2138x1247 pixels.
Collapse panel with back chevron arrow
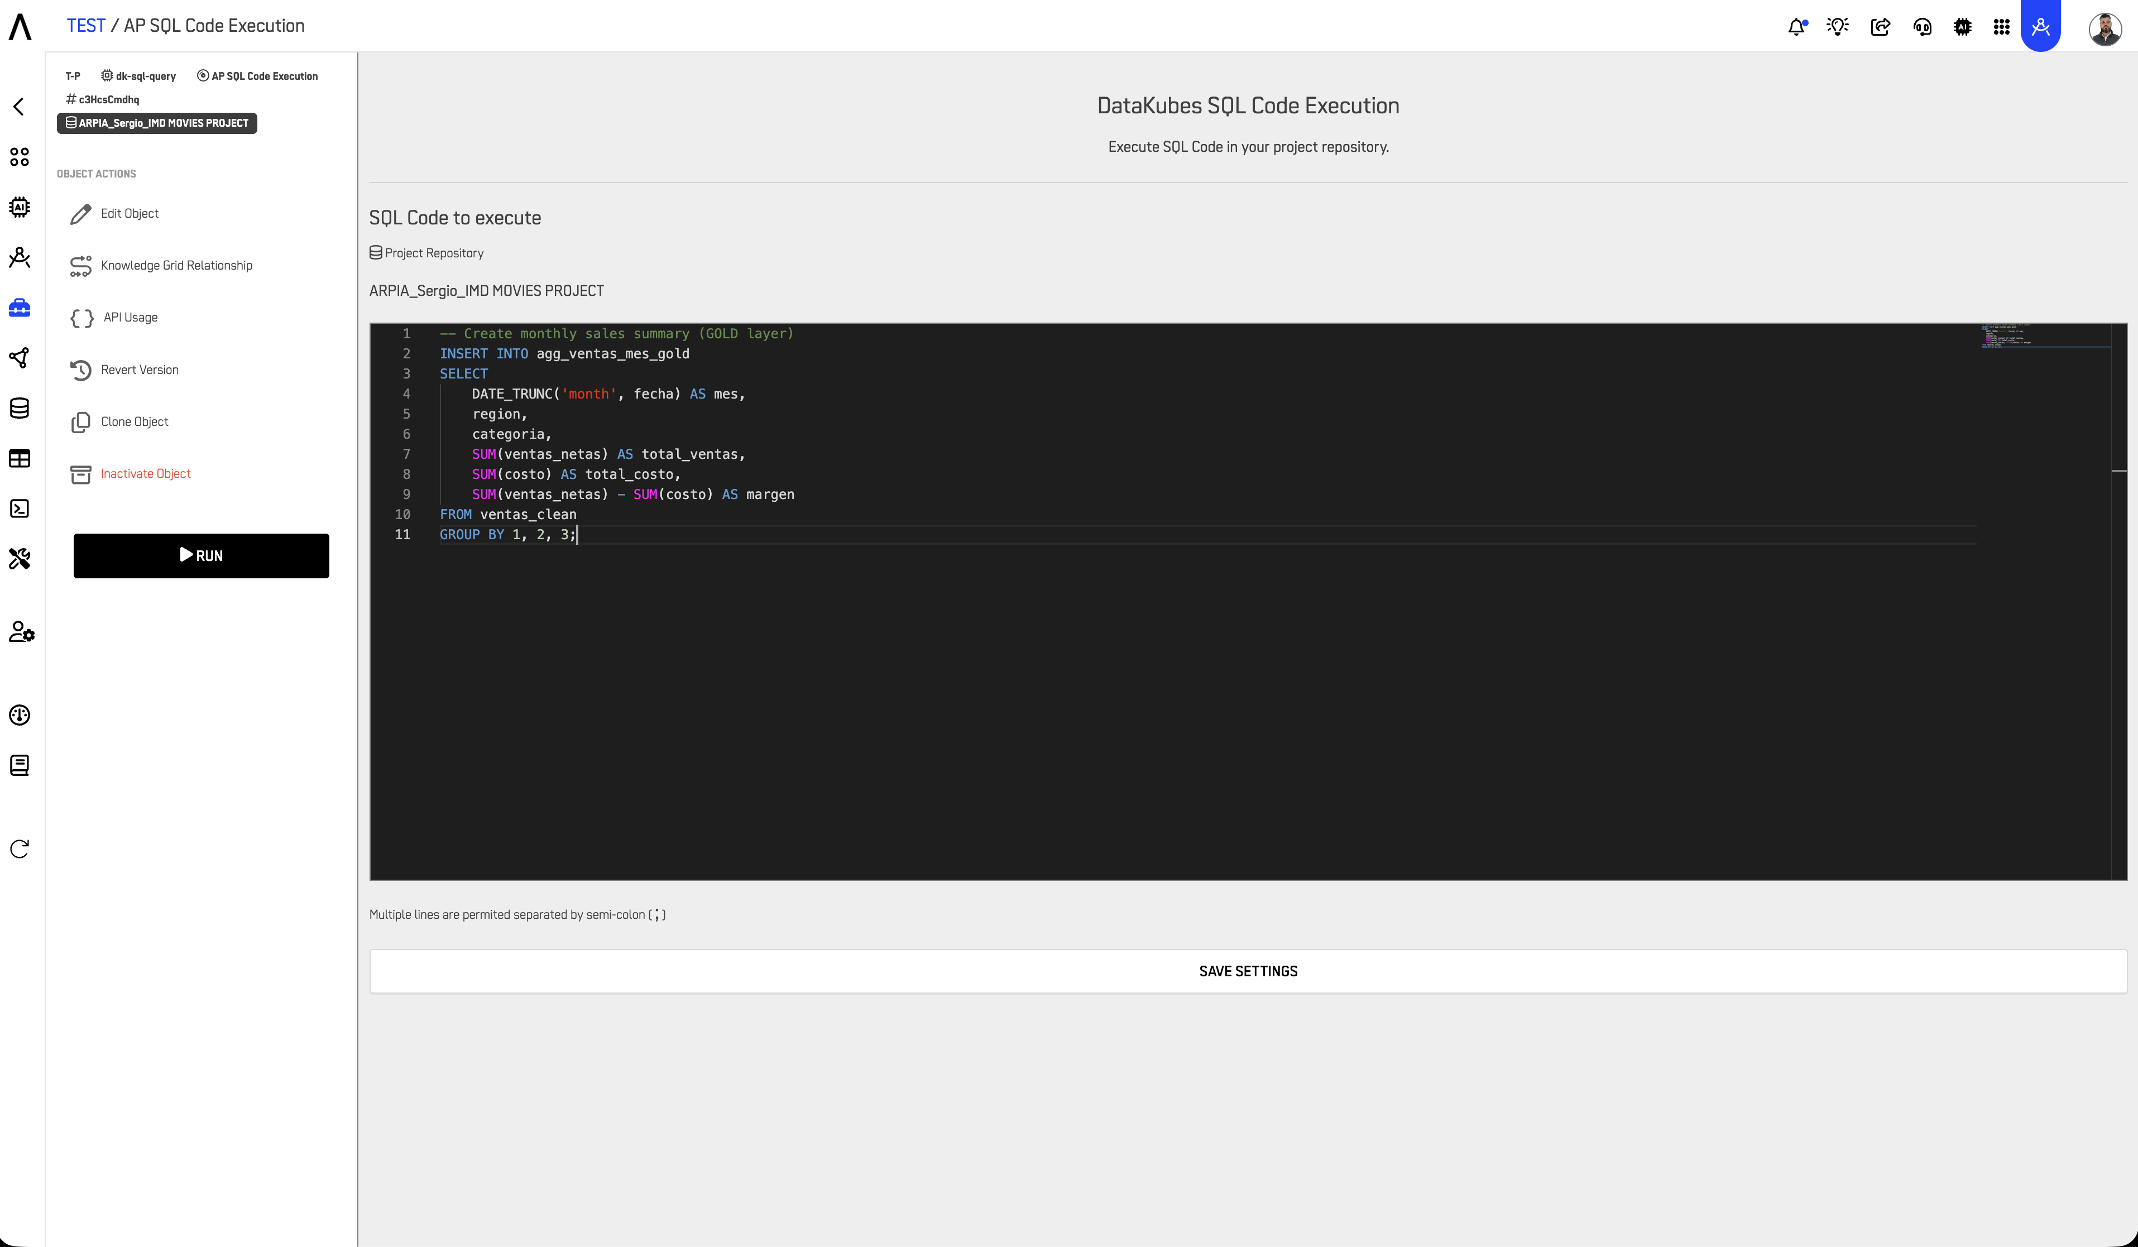(x=18, y=106)
